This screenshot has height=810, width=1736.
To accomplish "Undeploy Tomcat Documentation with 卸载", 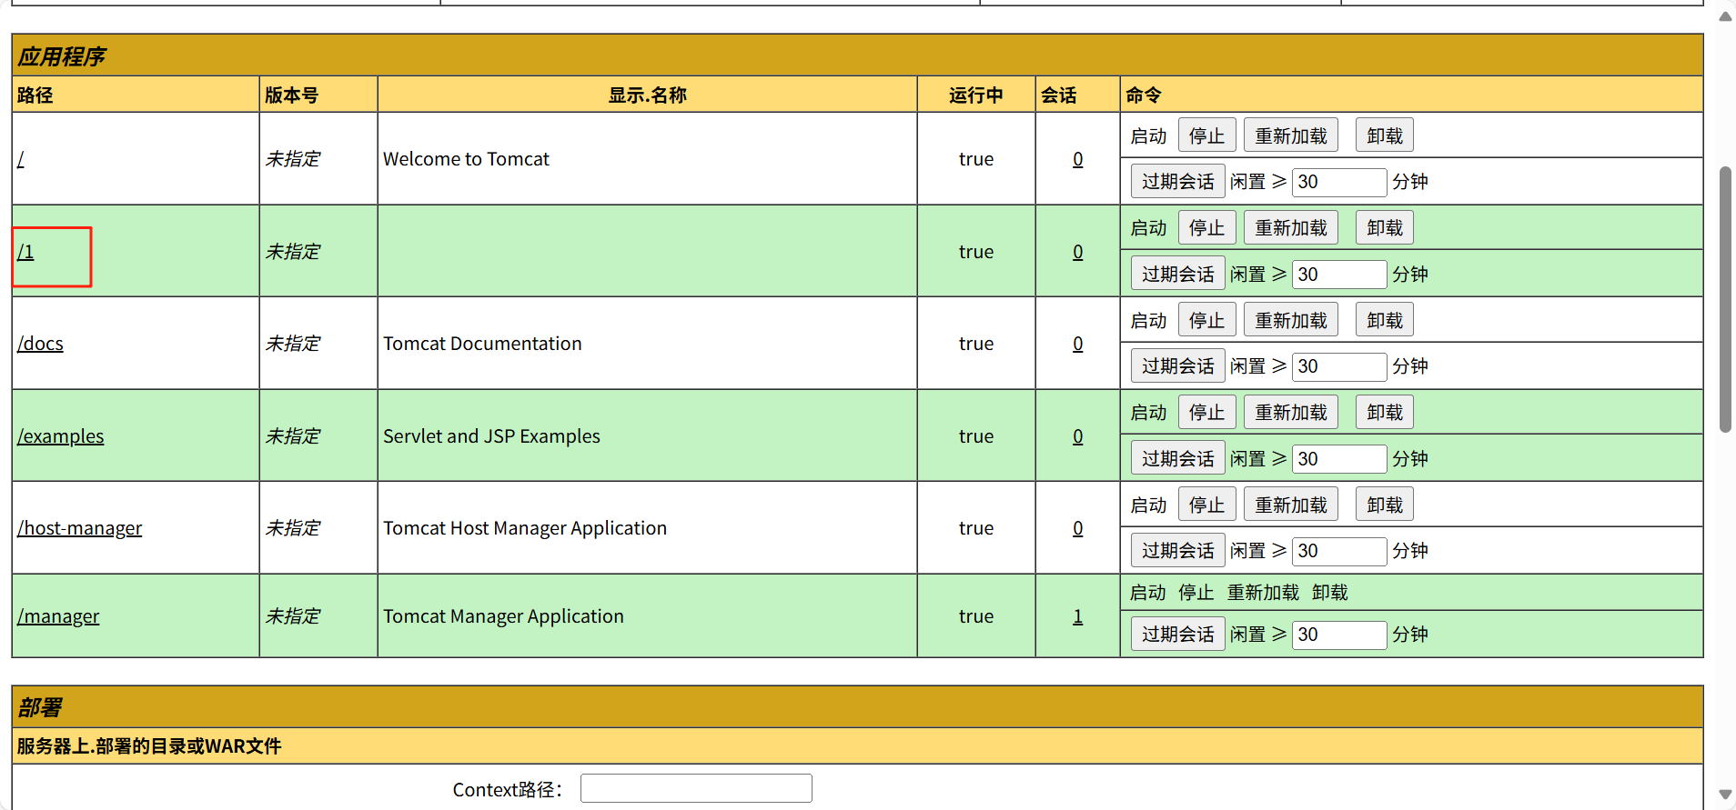I will (1385, 320).
